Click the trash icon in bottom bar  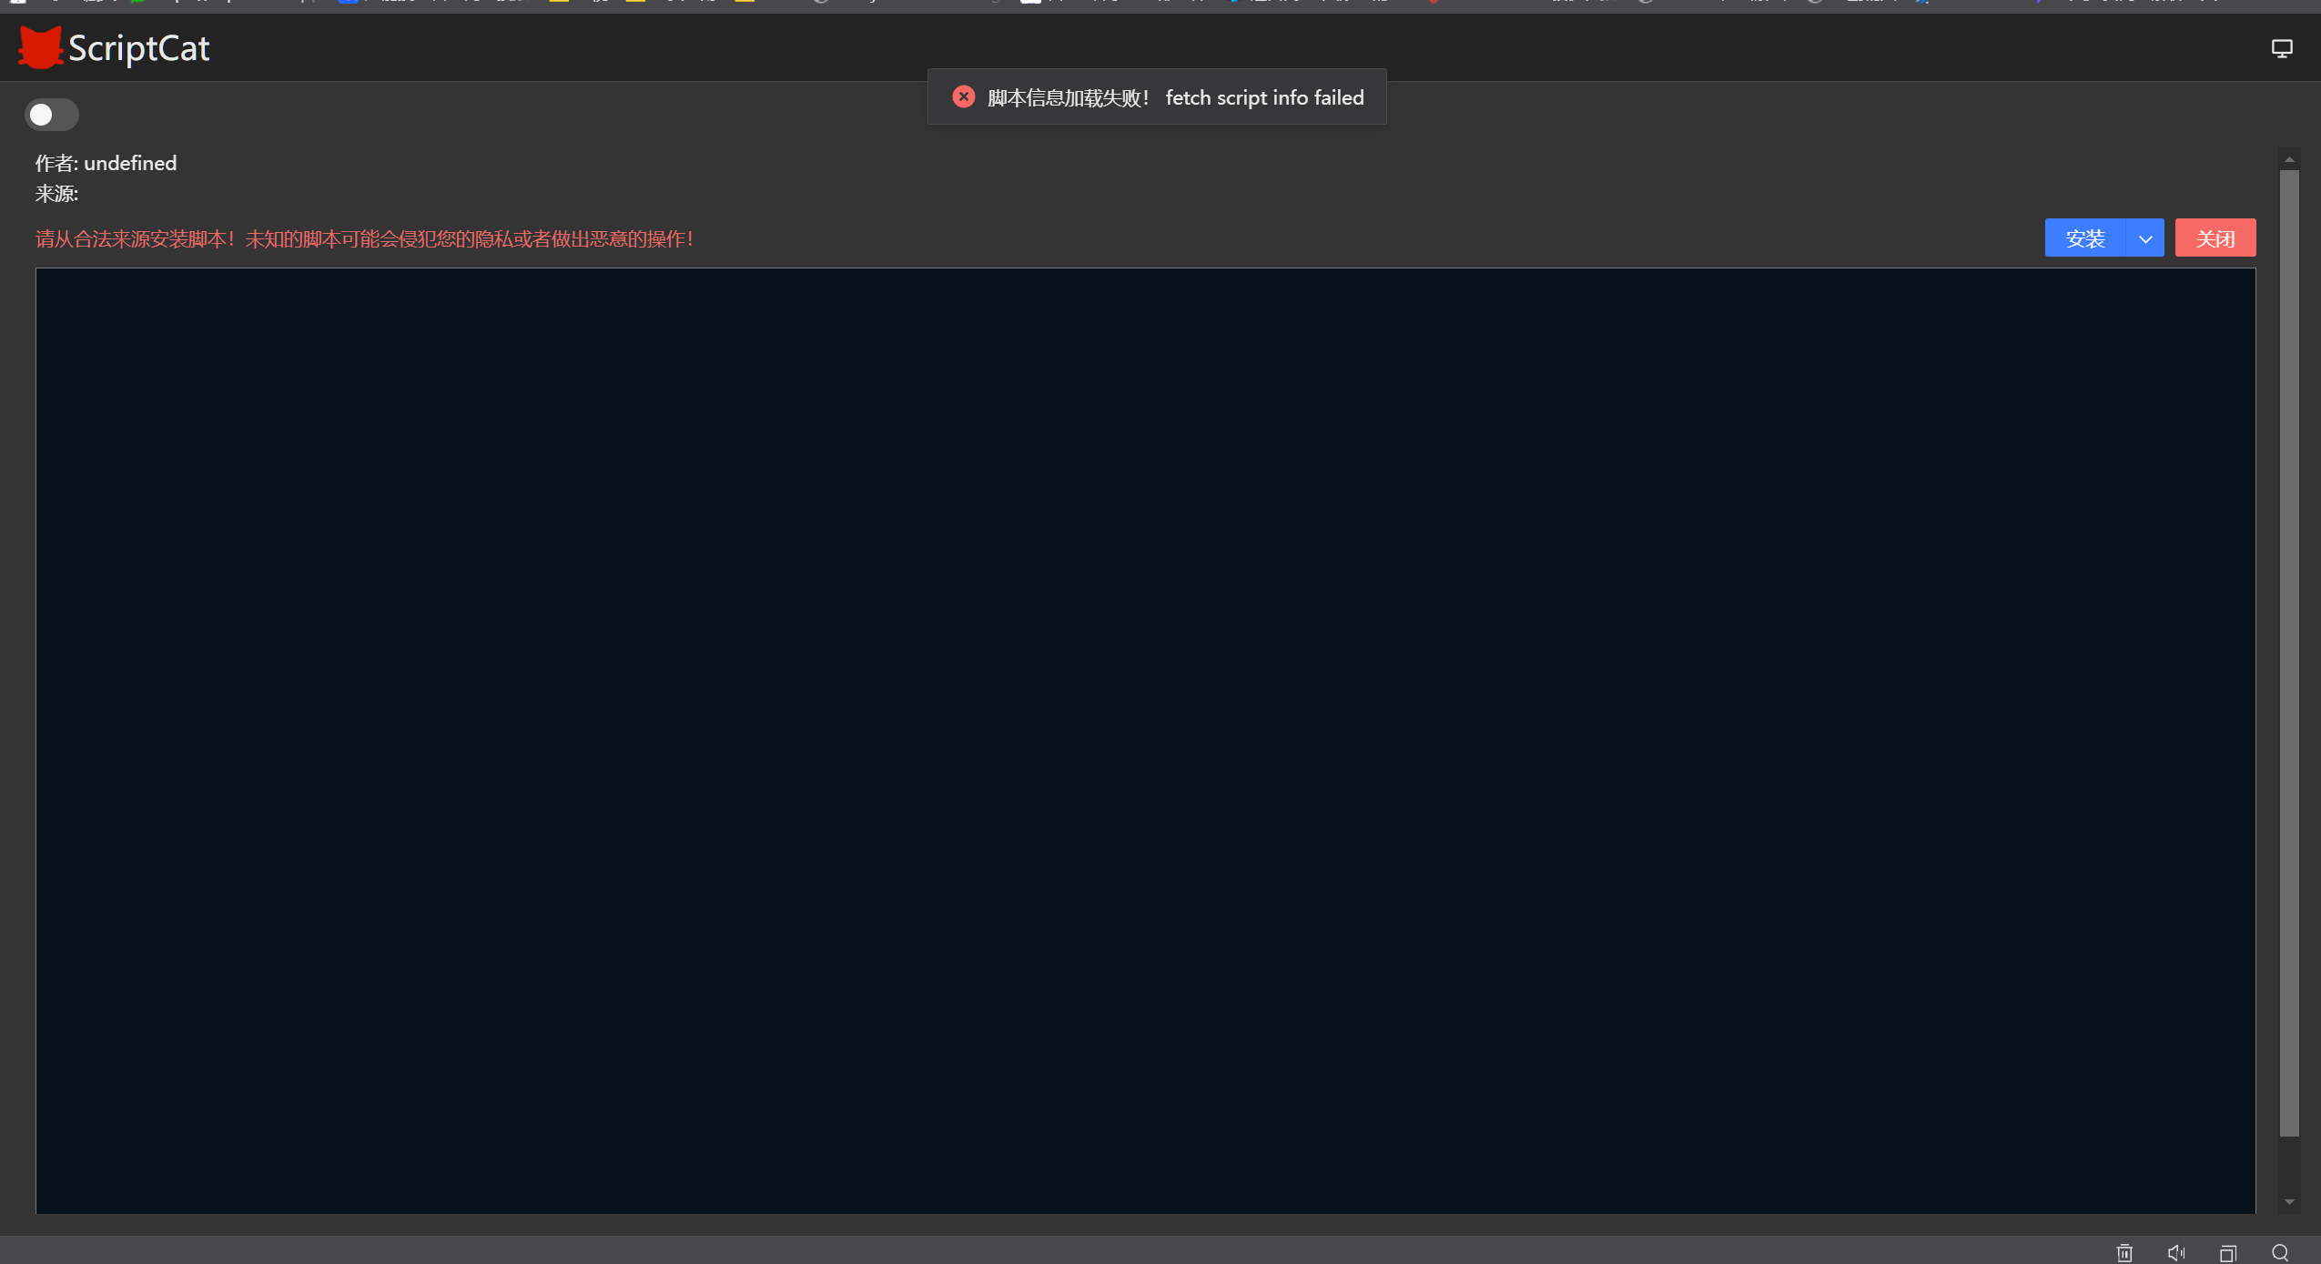pos(2124,1252)
